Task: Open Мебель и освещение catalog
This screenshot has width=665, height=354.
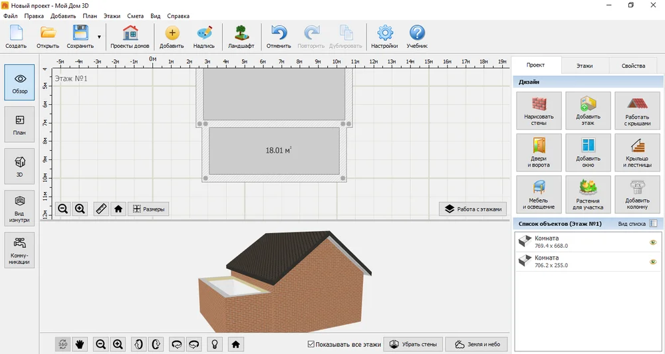Action: point(539,195)
